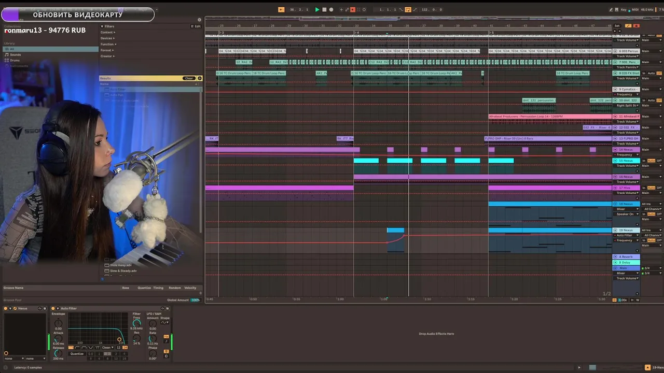The width and height of the screenshot is (664, 373).
Task: Click the Envelope Release knob
Action: pyautogui.click(x=58, y=353)
